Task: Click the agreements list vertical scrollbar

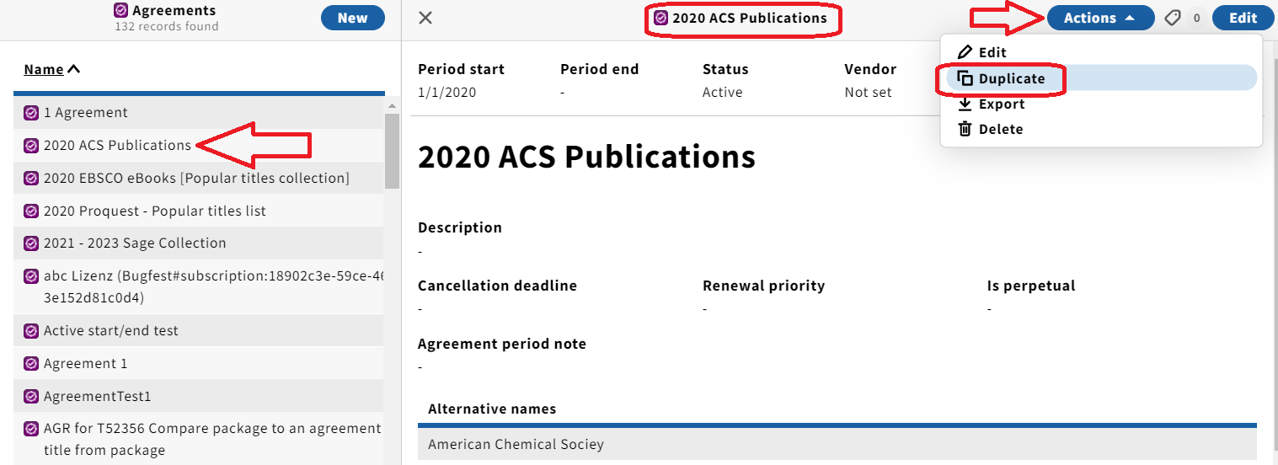Action: tap(392, 151)
